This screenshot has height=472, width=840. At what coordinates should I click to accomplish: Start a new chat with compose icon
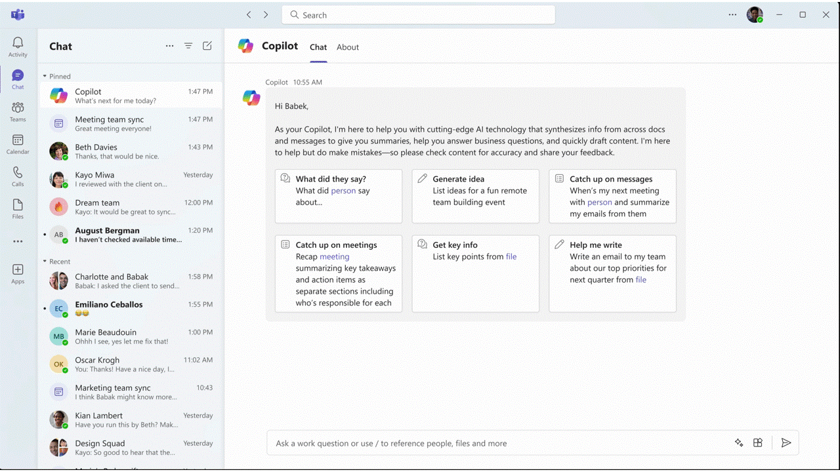(x=207, y=46)
